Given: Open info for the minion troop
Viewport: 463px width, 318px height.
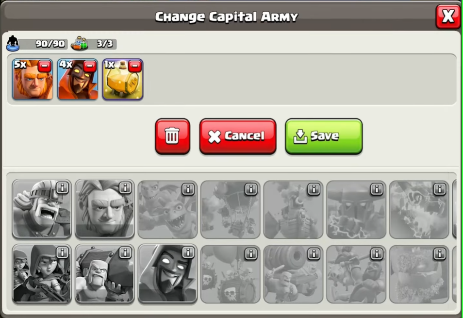Looking at the screenshot, I should 188,189.
